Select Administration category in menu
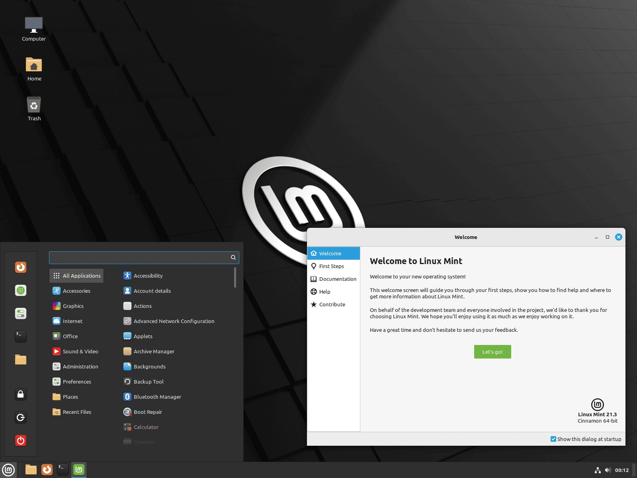 tap(76, 366)
